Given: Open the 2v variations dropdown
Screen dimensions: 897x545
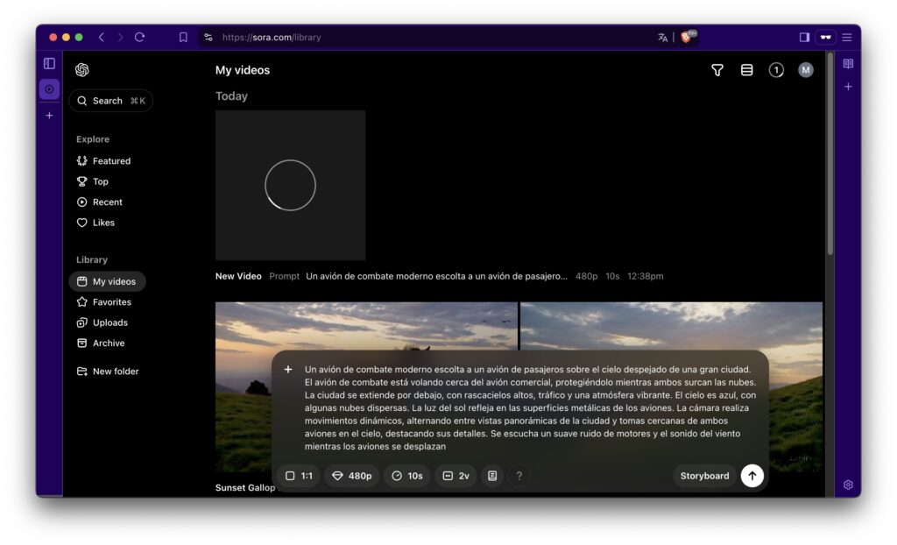Looking at the screenshot, I should (x=456, y=476).
